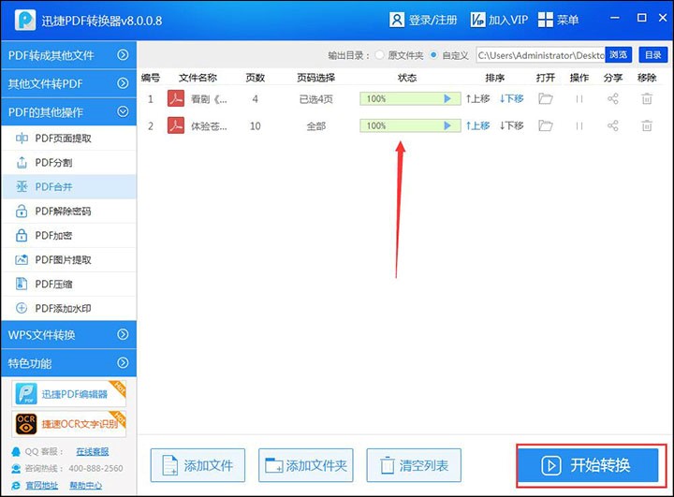Collapse PDF的其他操作 section
This screenshot has width=674, height=497.
(68, 111)
